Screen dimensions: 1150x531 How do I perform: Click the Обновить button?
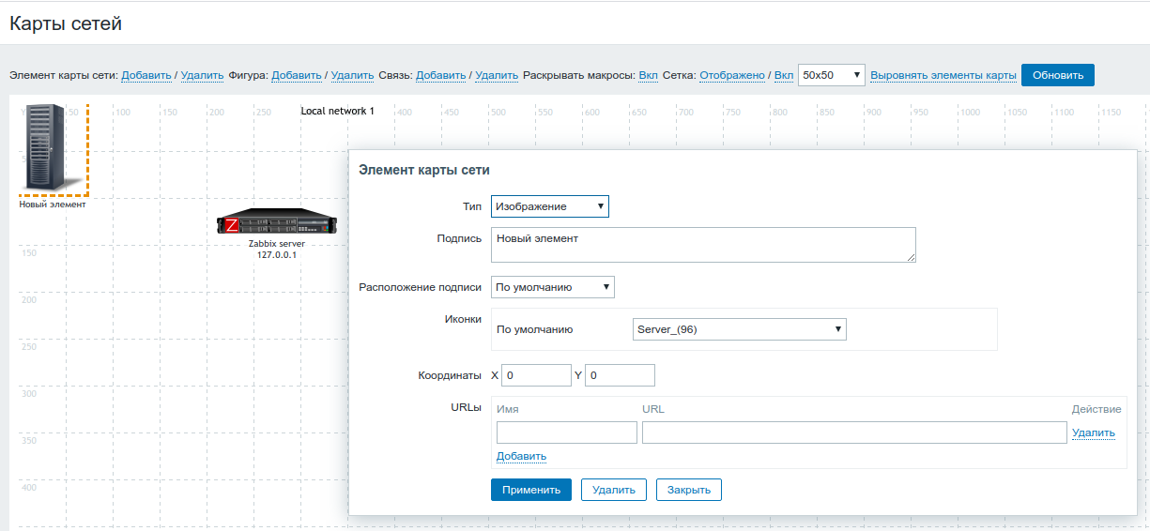1058,75
